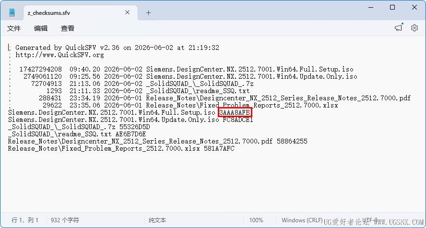The image size is (426, 228).
Task: Close the z_checksums.sfv tab
Action: click(128, 12)
